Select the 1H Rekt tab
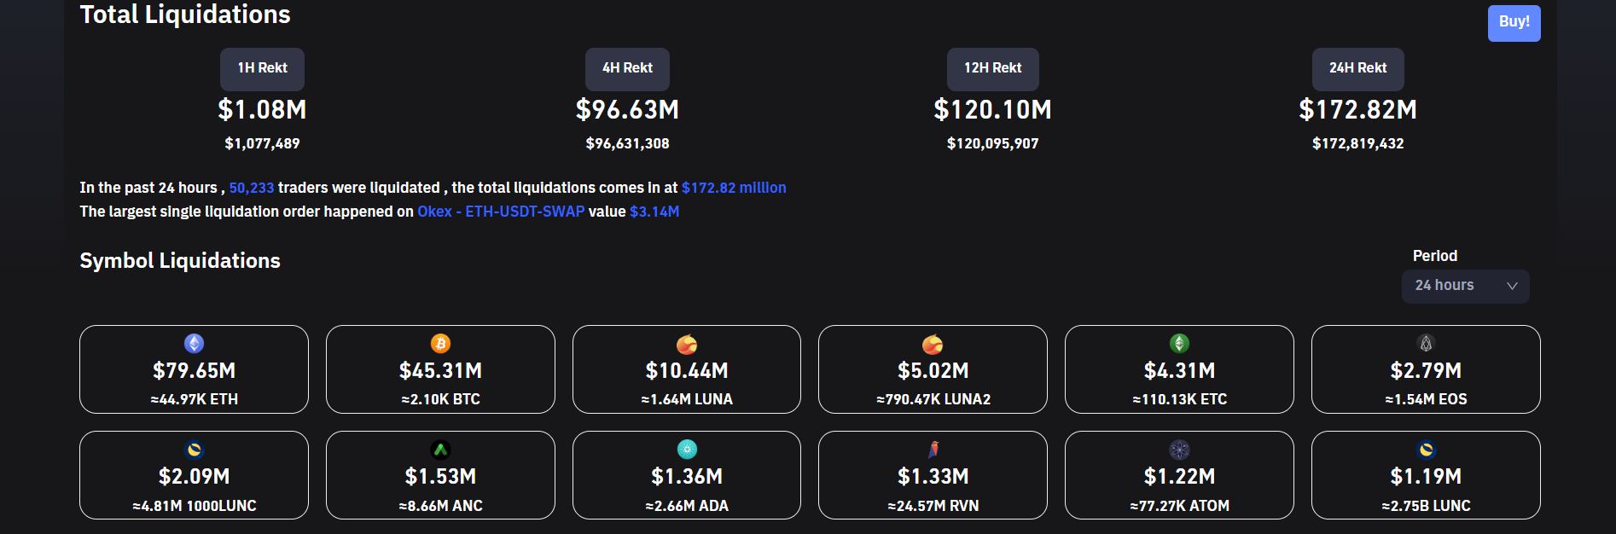Image resolution: width=1616 pixels, height=534 pixels. tap(262, 68)
